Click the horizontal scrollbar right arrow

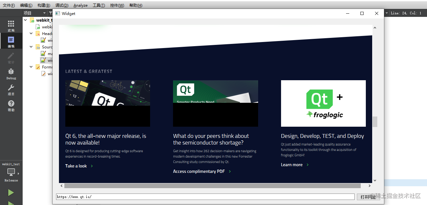coord(370,186)
